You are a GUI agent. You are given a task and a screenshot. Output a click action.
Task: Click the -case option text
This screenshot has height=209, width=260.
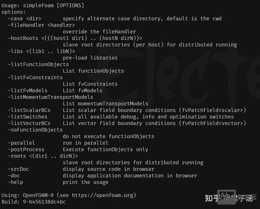(x=15, y=18)
